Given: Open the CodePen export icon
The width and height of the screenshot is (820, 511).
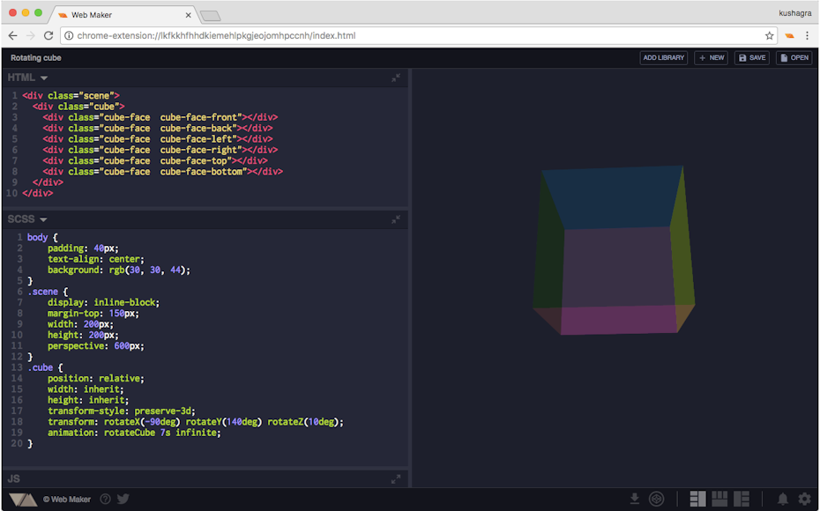Looking at the screenshot, I should coord(657,499).
